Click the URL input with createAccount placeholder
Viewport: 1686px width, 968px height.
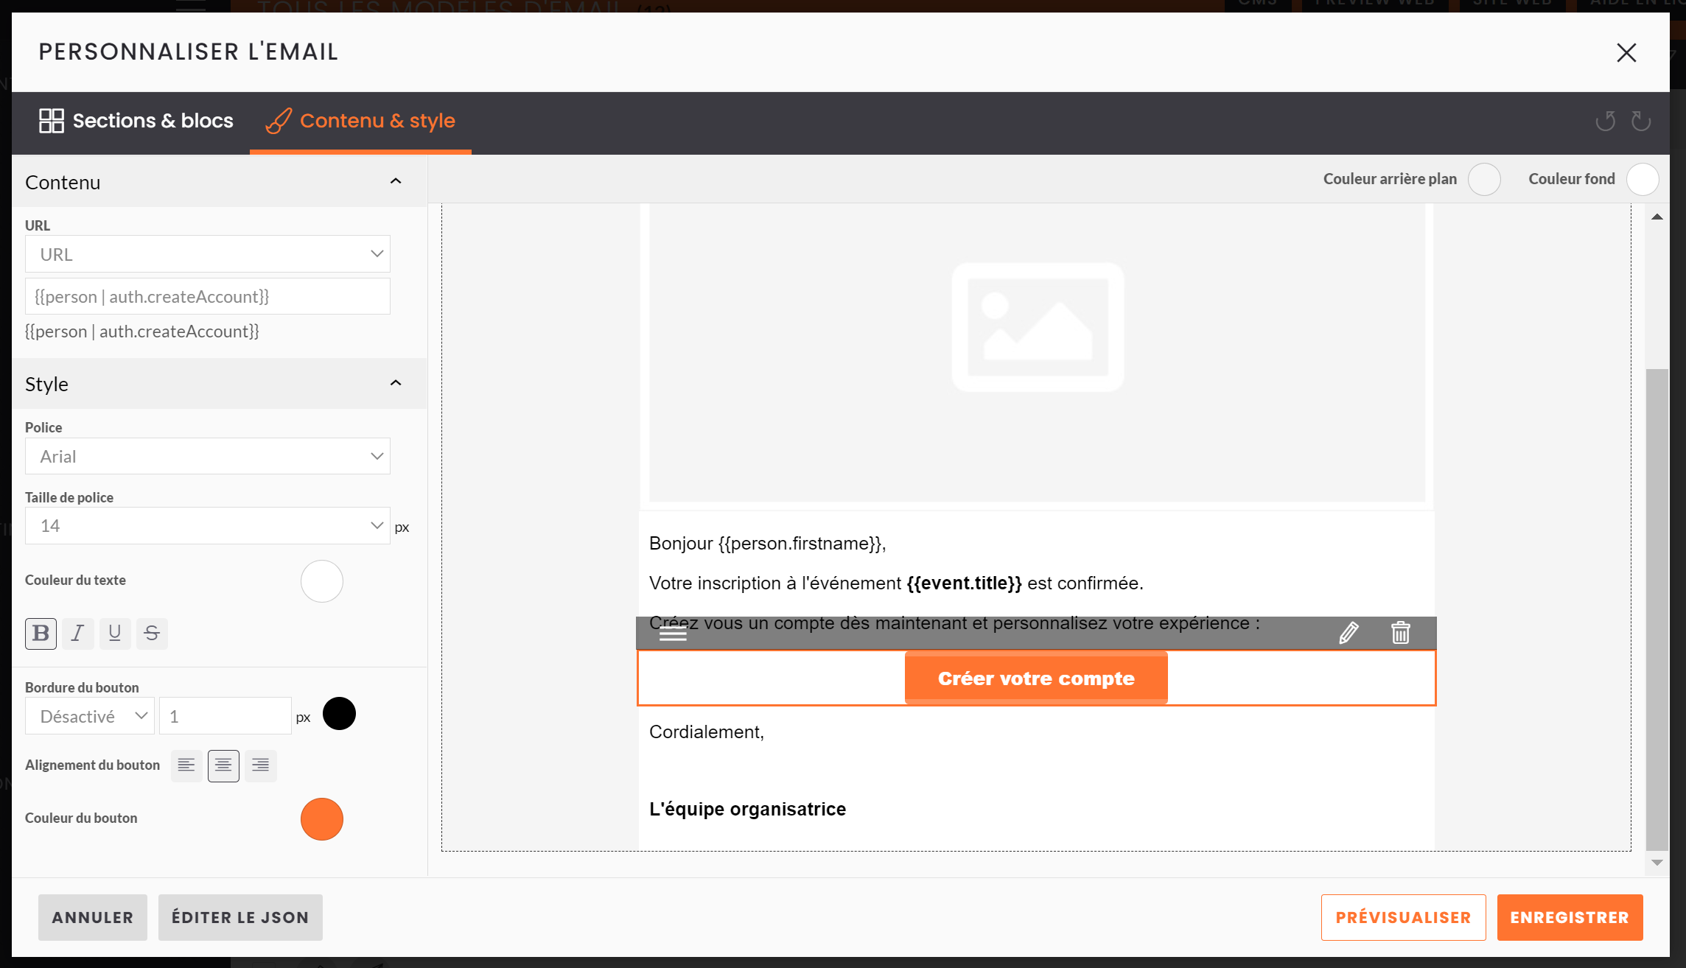[x=208, y=296]
